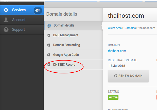Viewport: 157px width, 110px height.
Task: Go to the Account section
Action: point(19,20)
